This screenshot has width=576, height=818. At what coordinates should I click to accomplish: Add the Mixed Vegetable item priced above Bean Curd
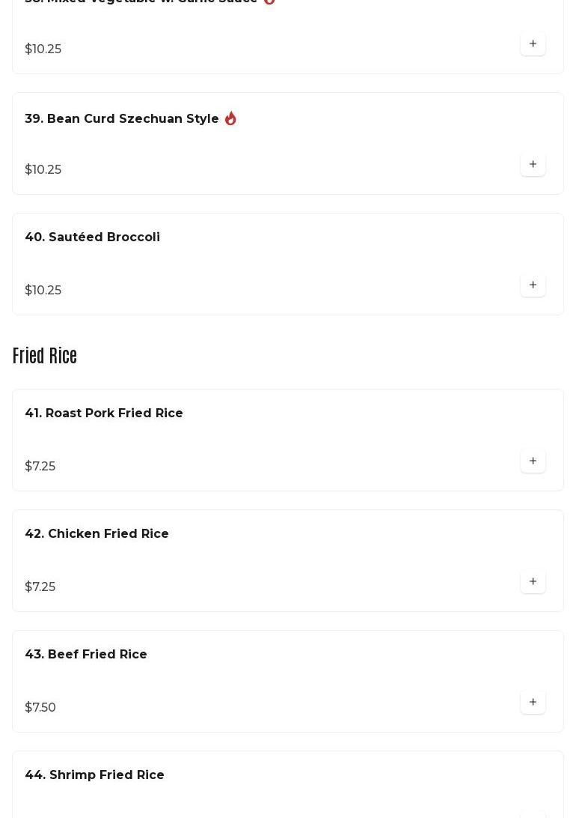pyautogui.click(x=533, y=44)
